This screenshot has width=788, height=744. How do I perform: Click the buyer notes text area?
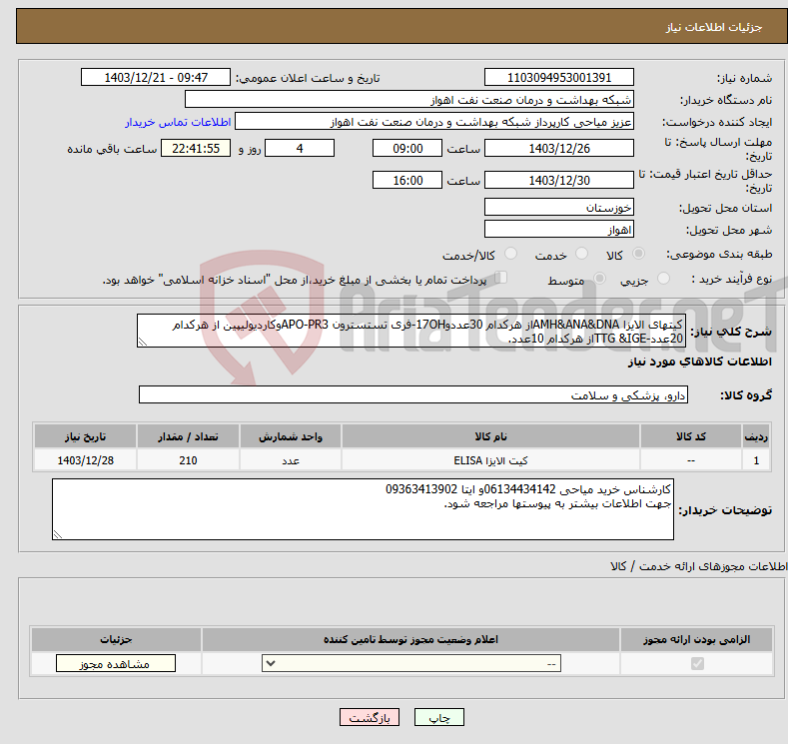tap(363, 509)
